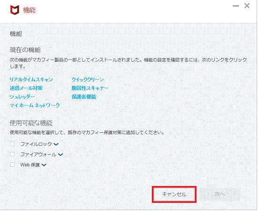
Task: Tick the ファイアウォール checkbox
Action: pos(12,154)
